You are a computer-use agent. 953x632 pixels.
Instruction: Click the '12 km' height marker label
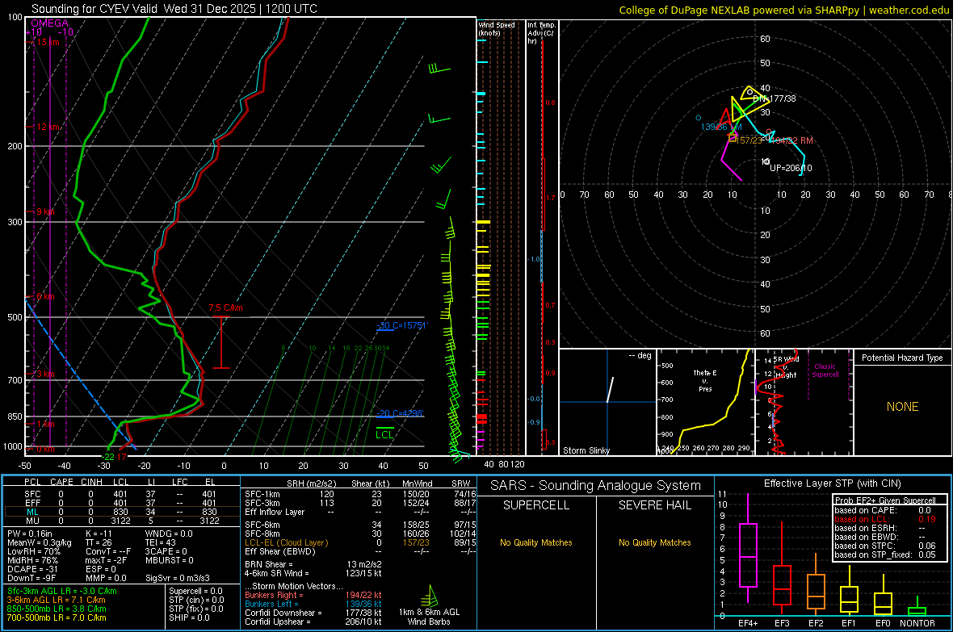tap(48, 127)
